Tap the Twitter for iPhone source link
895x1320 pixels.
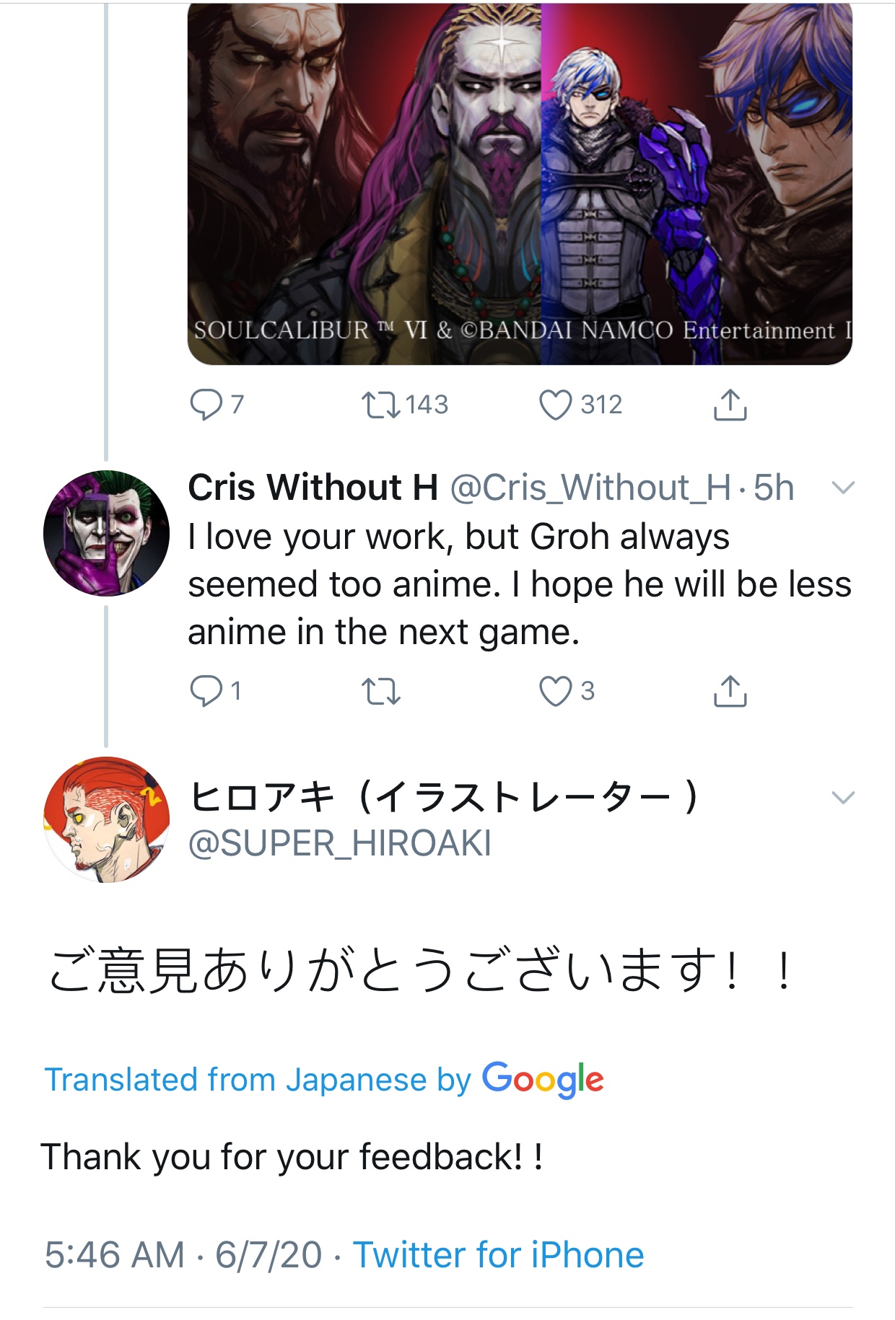pos(498,1255)
